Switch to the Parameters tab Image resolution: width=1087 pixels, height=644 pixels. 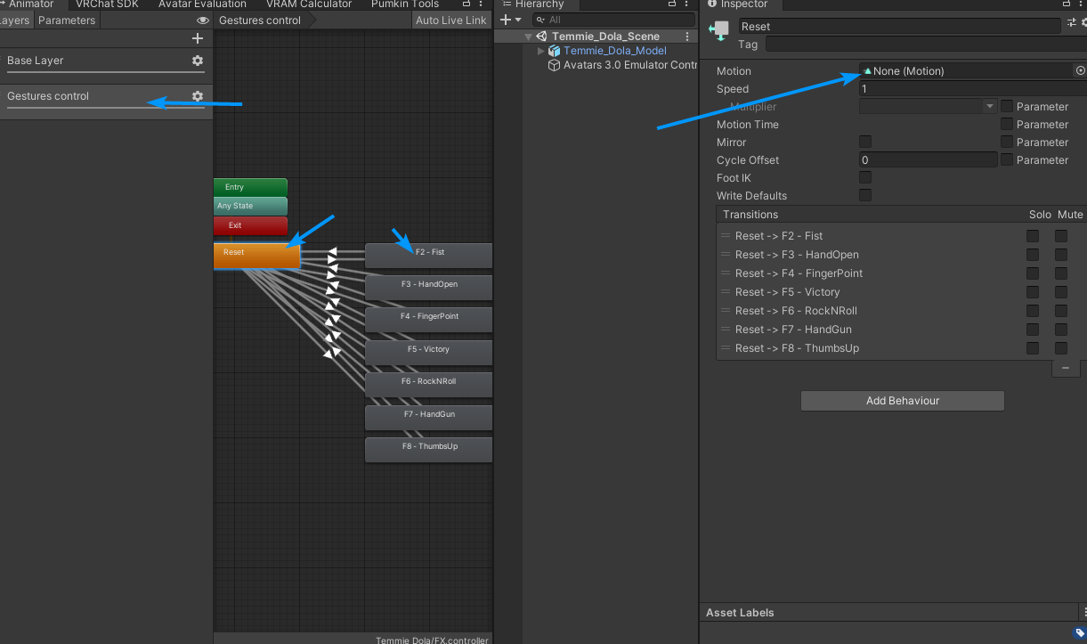point(67,20)
